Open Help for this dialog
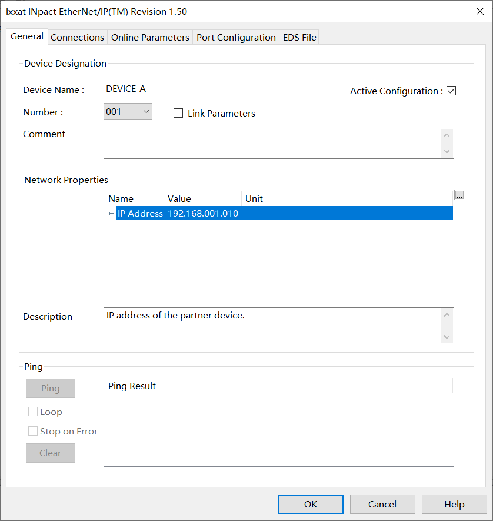Screen dimensions: 493x521 click(454, 504)
